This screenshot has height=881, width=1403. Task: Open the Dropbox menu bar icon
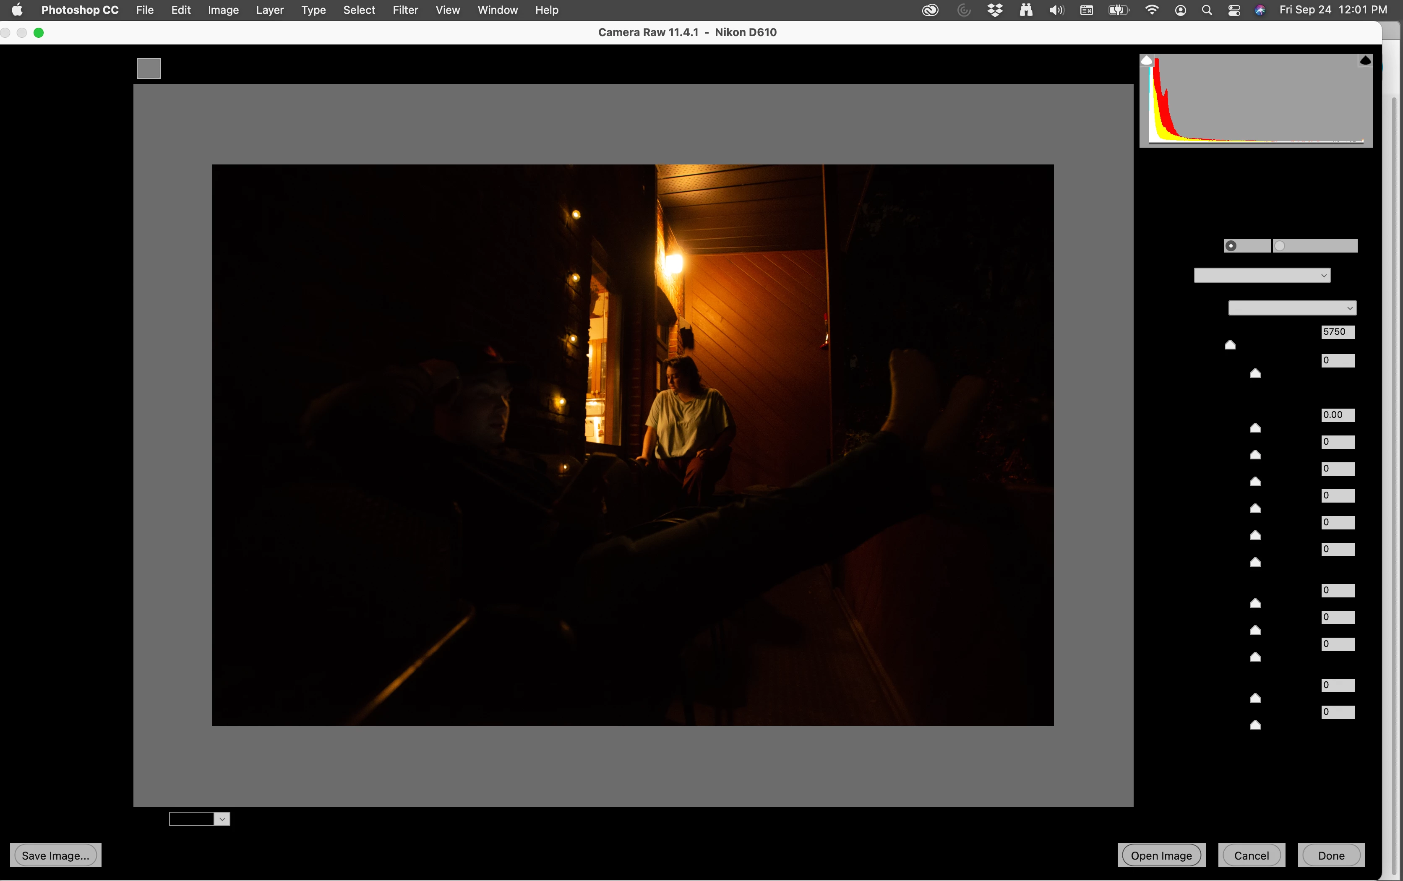(x=995, y=10)
